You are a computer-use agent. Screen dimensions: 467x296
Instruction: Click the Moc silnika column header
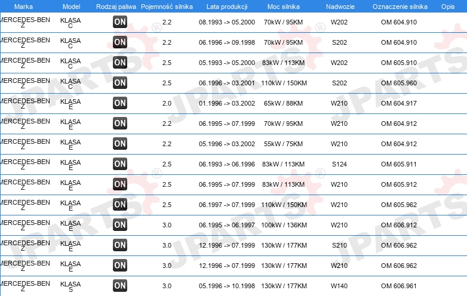tap(284, 7)
